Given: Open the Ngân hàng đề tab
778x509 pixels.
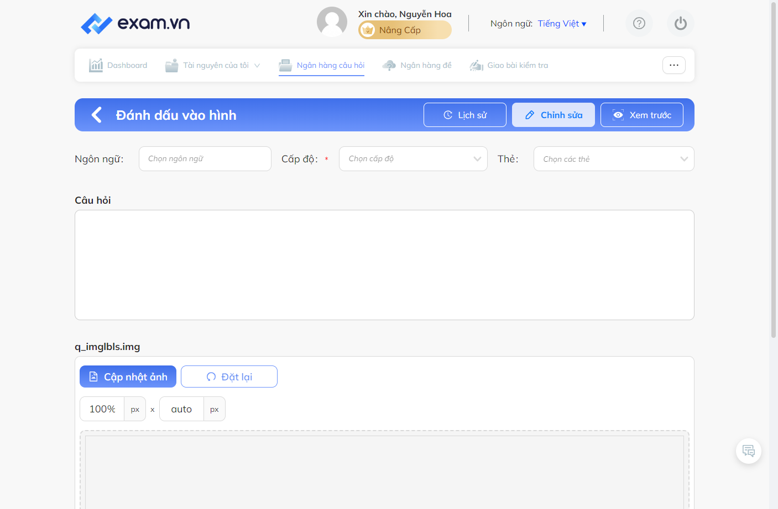Looking at the screenshot, I should (417, 65).
